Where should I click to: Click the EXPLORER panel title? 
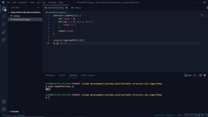[15, 8]
